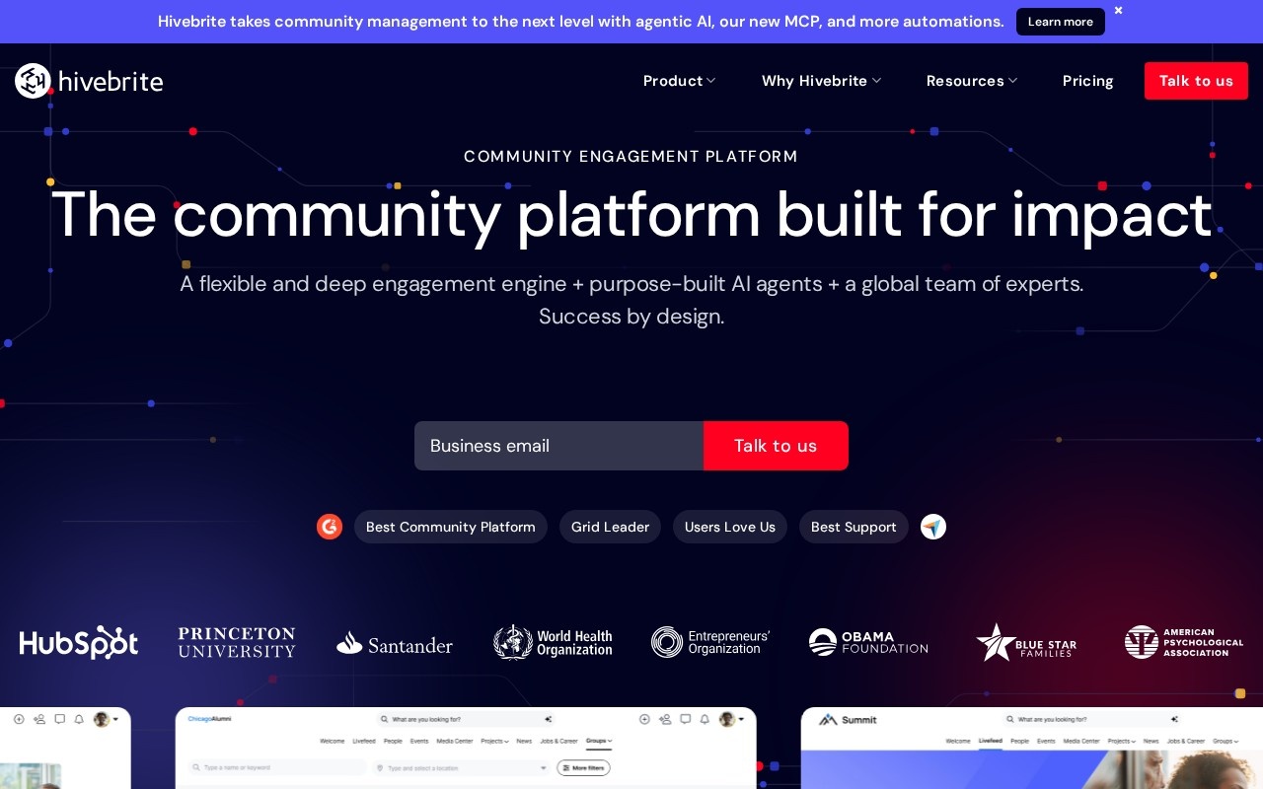Click Talk to us in the navbar
Image resolution: width=1263 pixels, height=789 pixels.
tap(1196, 81)
